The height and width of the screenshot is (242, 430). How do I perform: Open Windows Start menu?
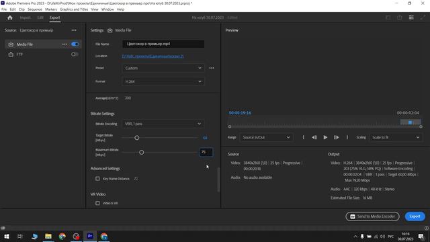[6, 236]
